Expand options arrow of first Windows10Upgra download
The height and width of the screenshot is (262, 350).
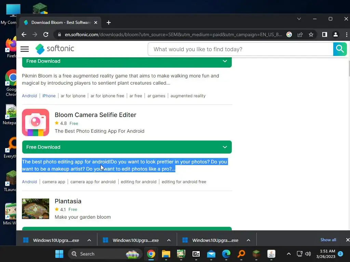(89, 240)
